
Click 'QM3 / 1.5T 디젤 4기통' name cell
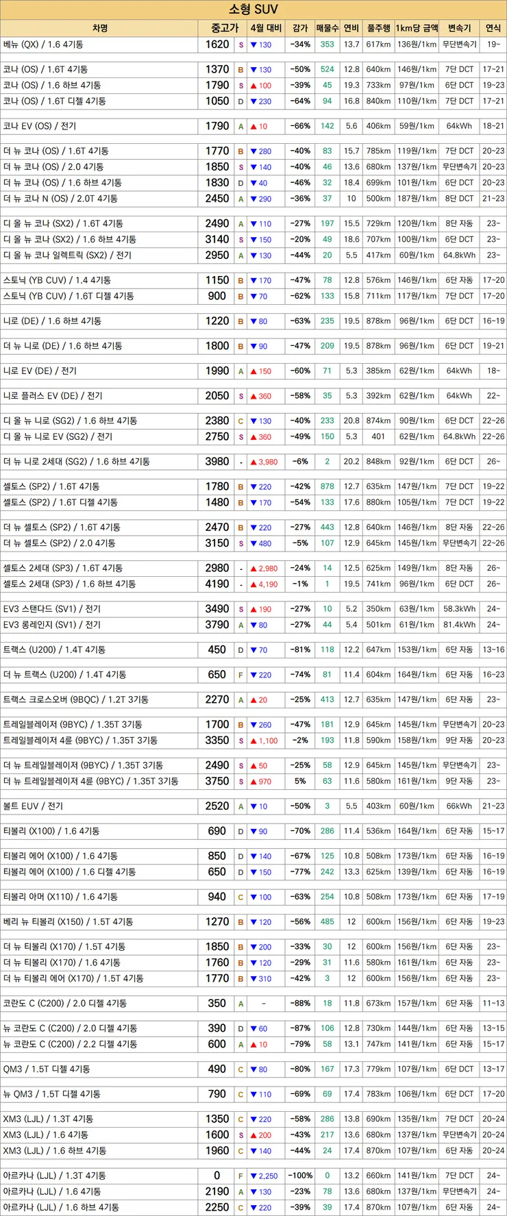[47, 1069]
